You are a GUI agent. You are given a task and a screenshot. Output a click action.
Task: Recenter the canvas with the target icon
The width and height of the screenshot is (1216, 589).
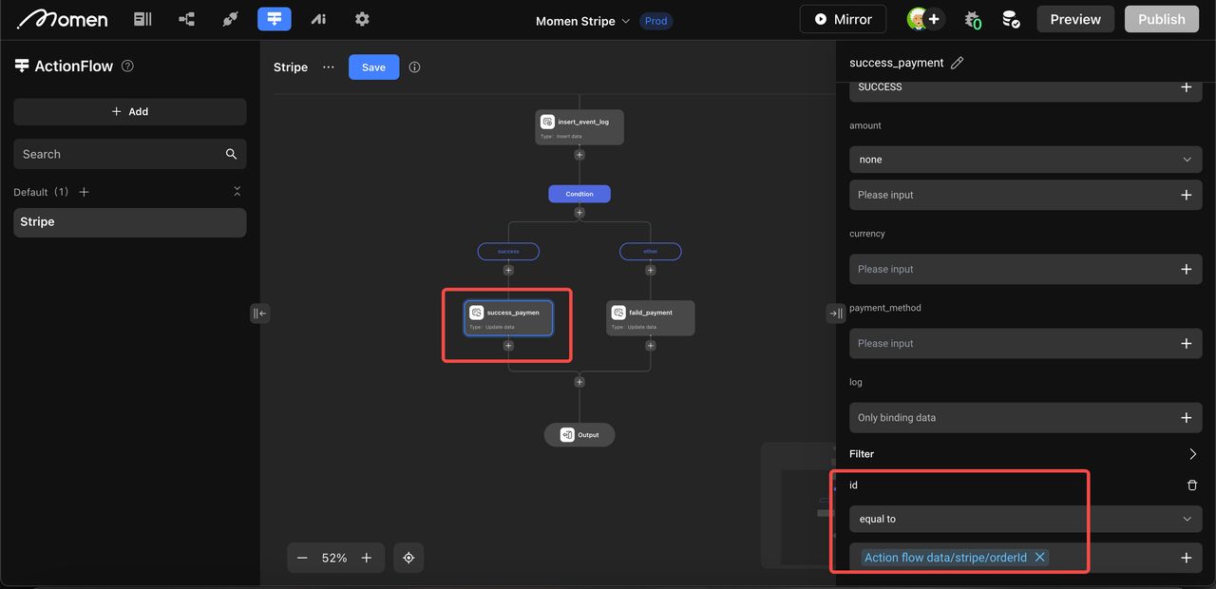pyautogui.click(x=408, y=558)
